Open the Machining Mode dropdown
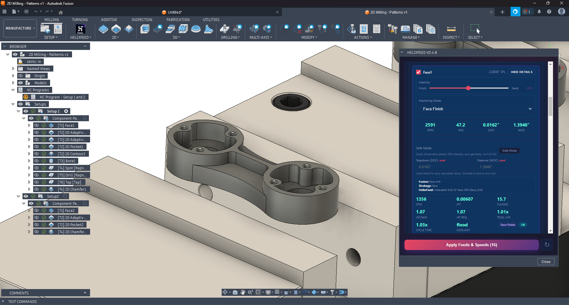Screen dimensions: 569x305 (x=477, y=109)
